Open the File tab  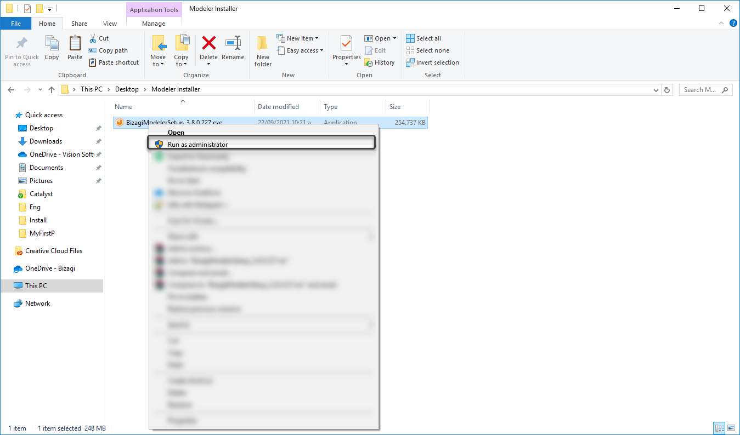coord(16,24)
